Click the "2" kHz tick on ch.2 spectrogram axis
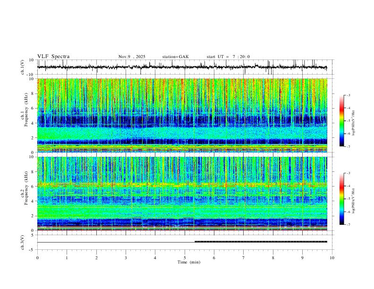 pos(33,216)
